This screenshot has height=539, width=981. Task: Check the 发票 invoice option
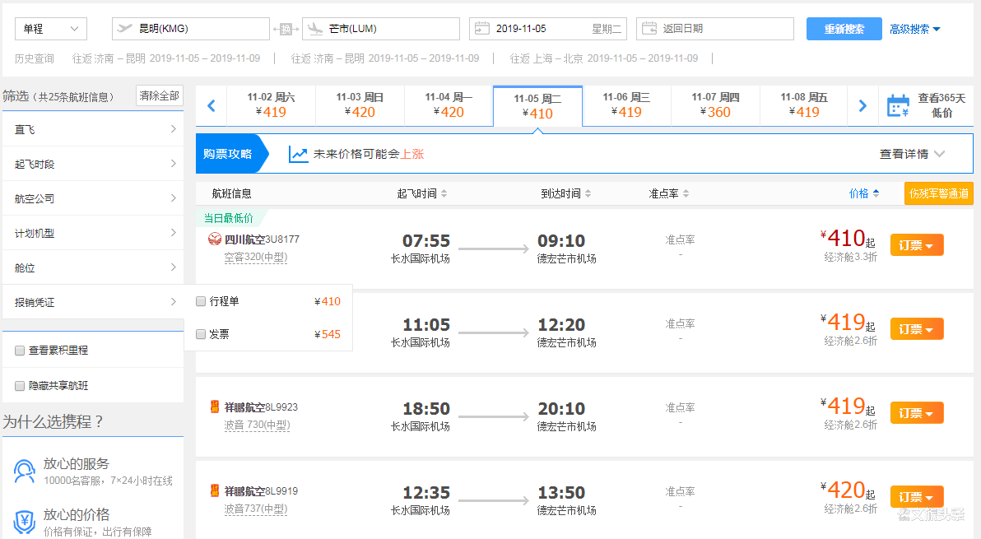[201, 335]
